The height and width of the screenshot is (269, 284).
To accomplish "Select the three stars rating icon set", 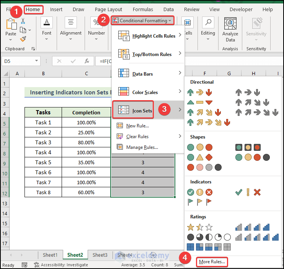I will (x=199, y=227).
